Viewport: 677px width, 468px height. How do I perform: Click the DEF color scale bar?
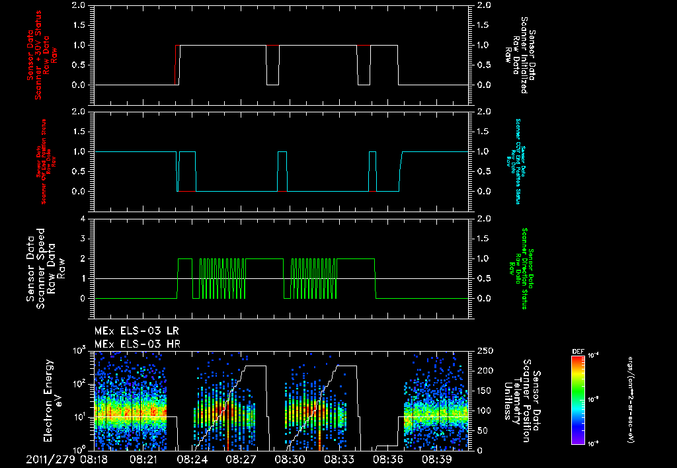pos(578,400)
